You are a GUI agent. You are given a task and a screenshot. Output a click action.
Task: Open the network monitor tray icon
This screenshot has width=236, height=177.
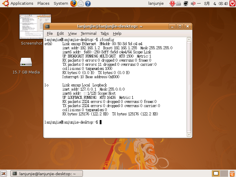point(186,3)
